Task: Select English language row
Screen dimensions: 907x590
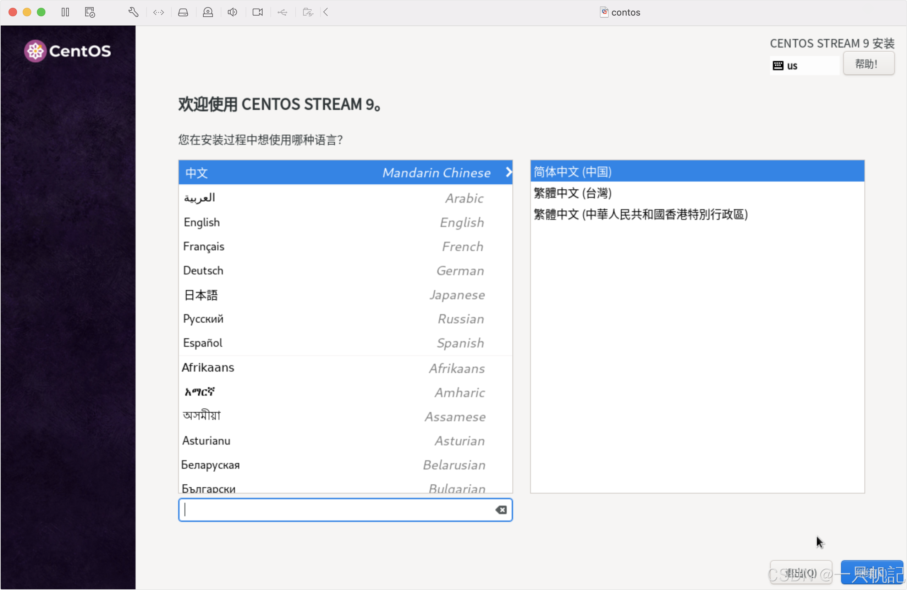Action: pyautogui.click(x=345, y=222)
